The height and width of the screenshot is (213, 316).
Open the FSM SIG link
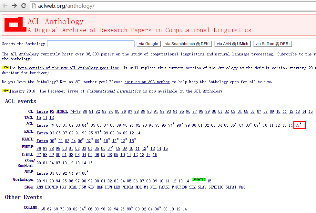[x=83, y=187]
